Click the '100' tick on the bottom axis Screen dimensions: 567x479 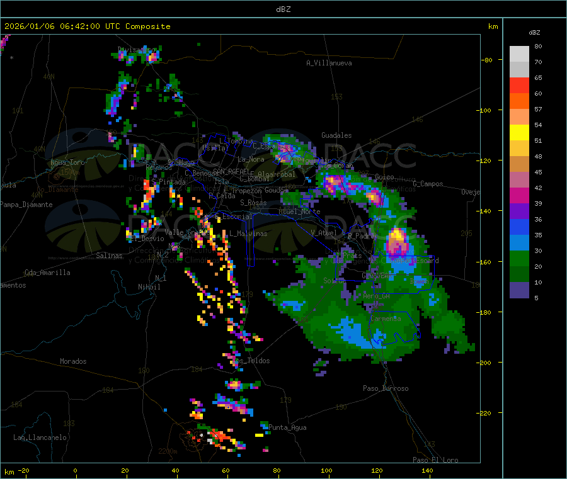[x=326, y=470]
